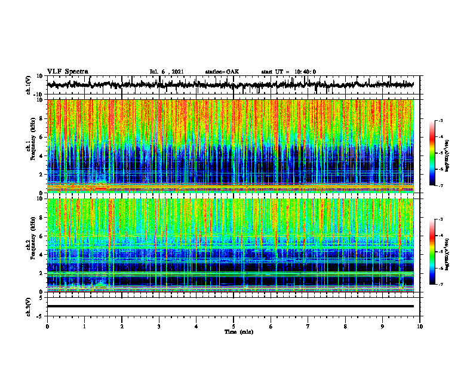Click the "ch.1(V)" waveform axis label
The height and width of the screenshot is (366, 473).
[28, 85]
